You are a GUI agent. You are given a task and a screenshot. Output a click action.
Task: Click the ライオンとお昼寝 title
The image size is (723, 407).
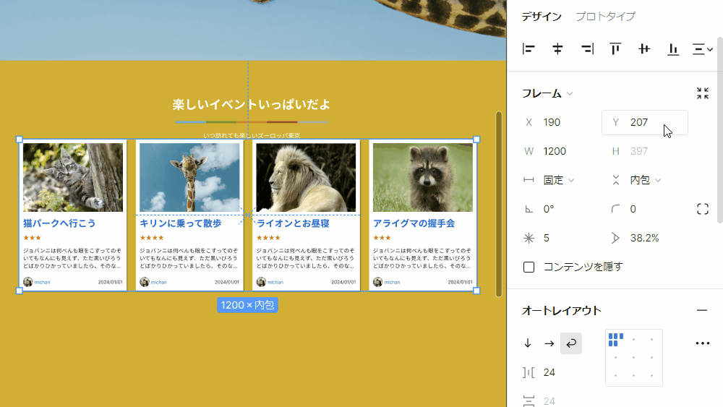(x=293, y=223)
